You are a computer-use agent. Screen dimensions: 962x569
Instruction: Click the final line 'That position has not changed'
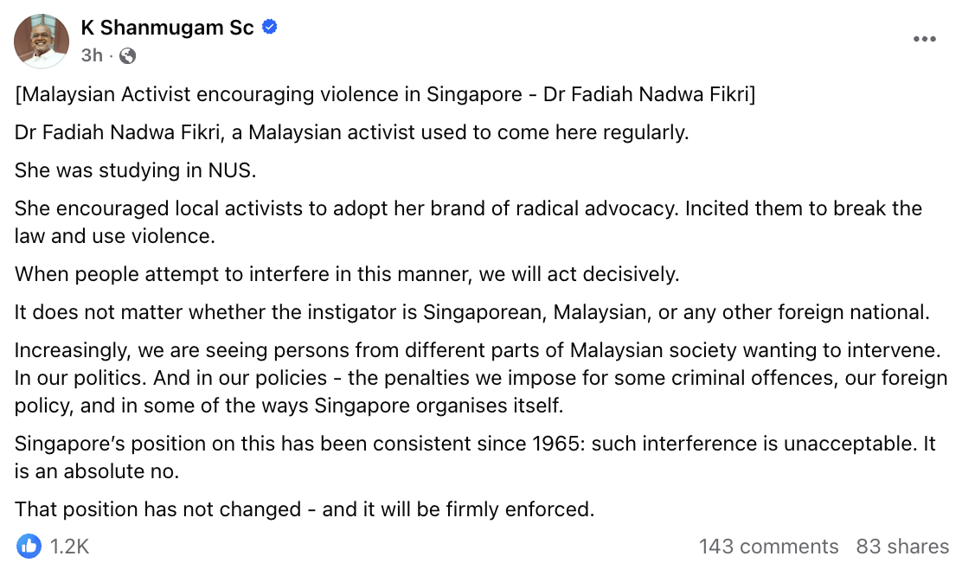point(305,509)
